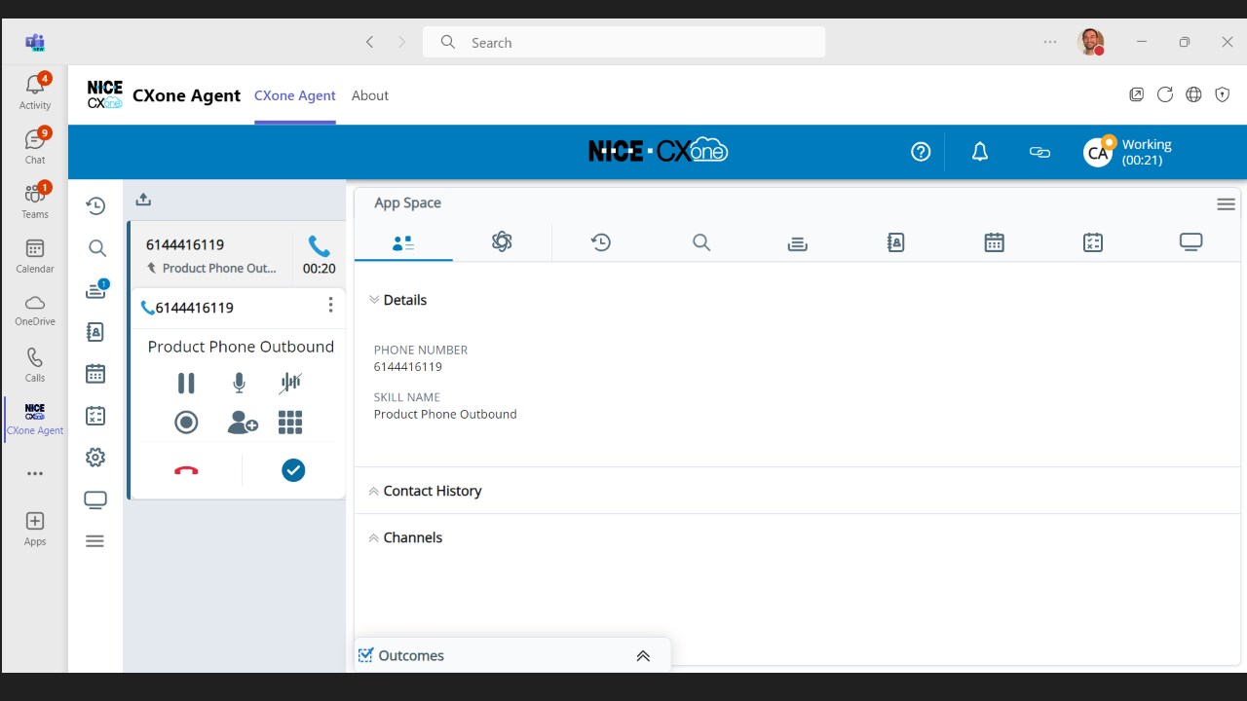Open App Space hamburger menu
This screenshot has height=701, width=1247.
1227,204
